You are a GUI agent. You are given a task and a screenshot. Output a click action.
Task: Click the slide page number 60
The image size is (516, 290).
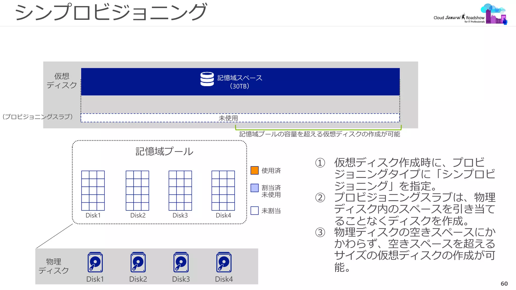click(504, 284)
